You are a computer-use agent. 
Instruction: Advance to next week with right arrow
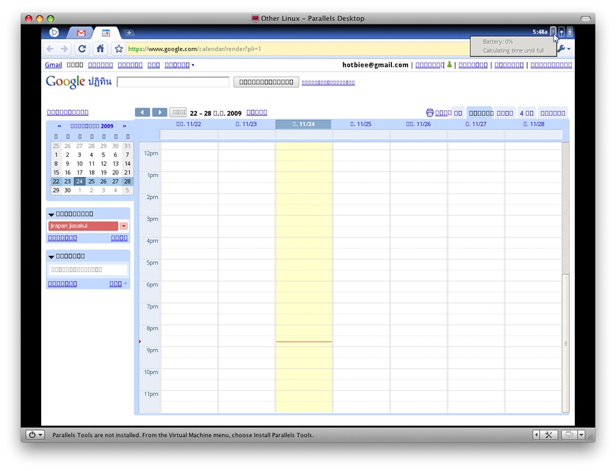click(160, 112)
